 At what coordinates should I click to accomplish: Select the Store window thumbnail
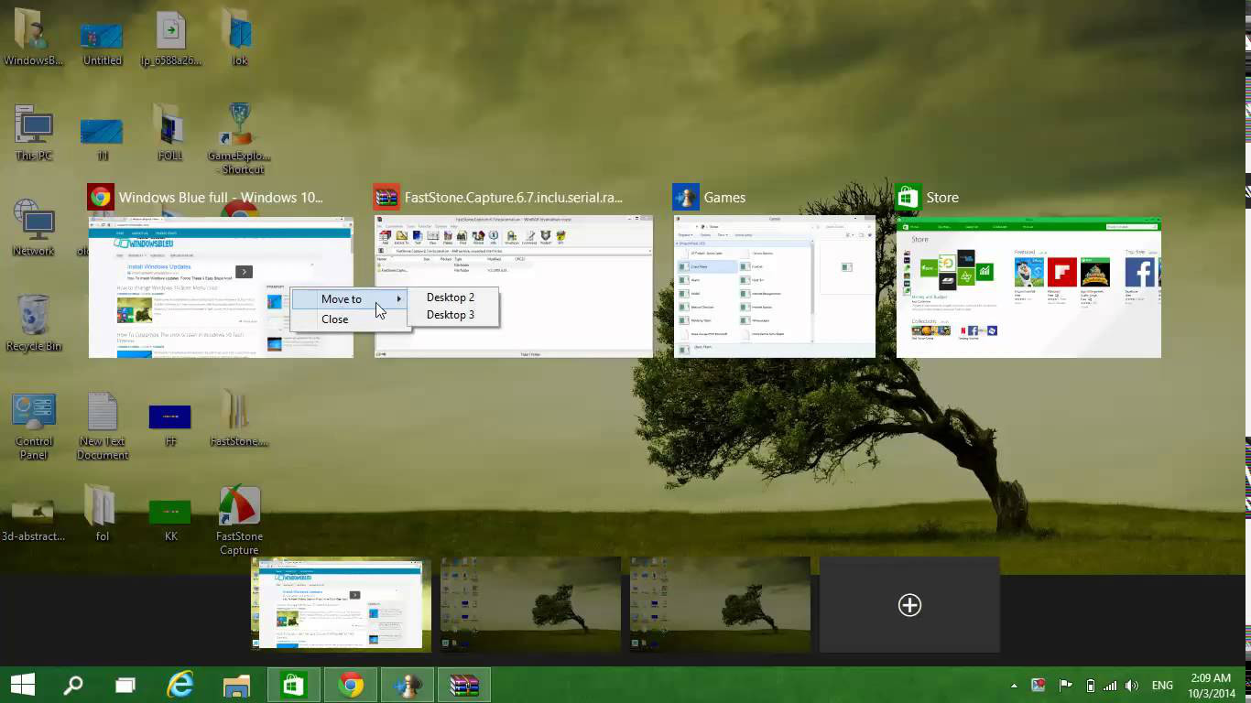[x=1028, y=287]
